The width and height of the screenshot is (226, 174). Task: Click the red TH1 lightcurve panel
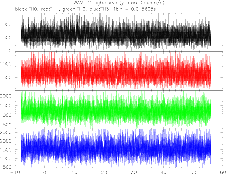[x=119, y=71]
